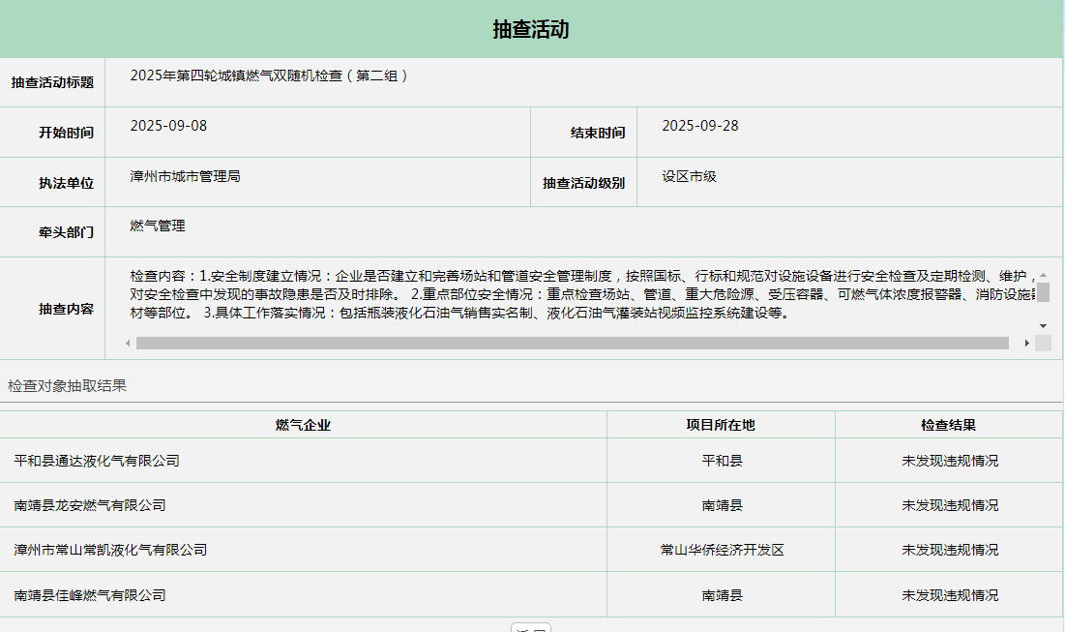Screen dimensions: 1065x632
Task: Click the 漳州市城市管理局 enforcement unit value
Action: 185,176
